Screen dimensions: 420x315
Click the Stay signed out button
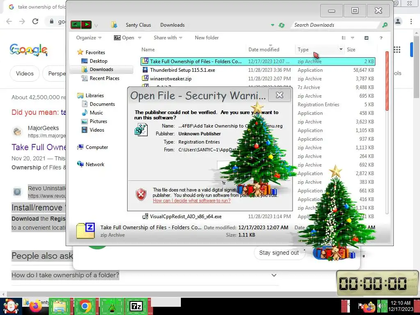pos(279,253)
